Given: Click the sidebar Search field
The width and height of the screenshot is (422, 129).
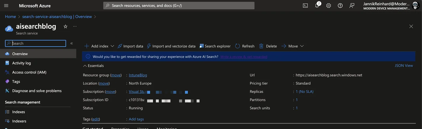Looking at the screenshot, I should (35, 43).
